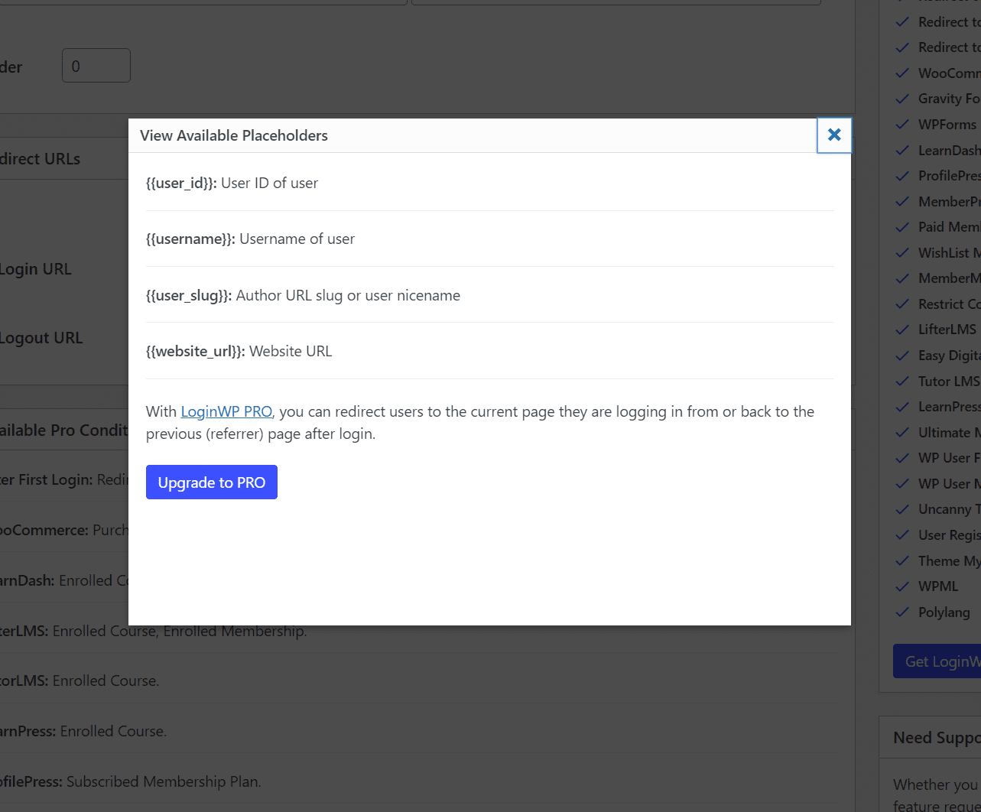Click the checkmark icon beside ProfilePress
Viewport: 981px width, 812px height.
point(903,176)
